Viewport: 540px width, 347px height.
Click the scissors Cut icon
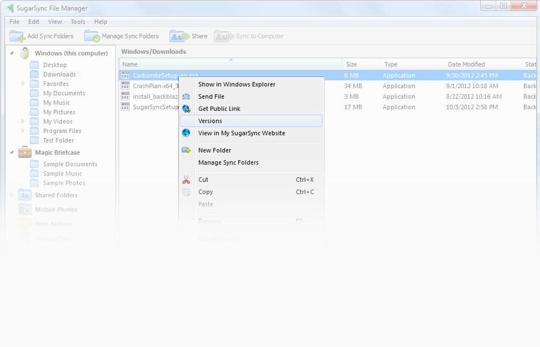click(x=187, y=180)
